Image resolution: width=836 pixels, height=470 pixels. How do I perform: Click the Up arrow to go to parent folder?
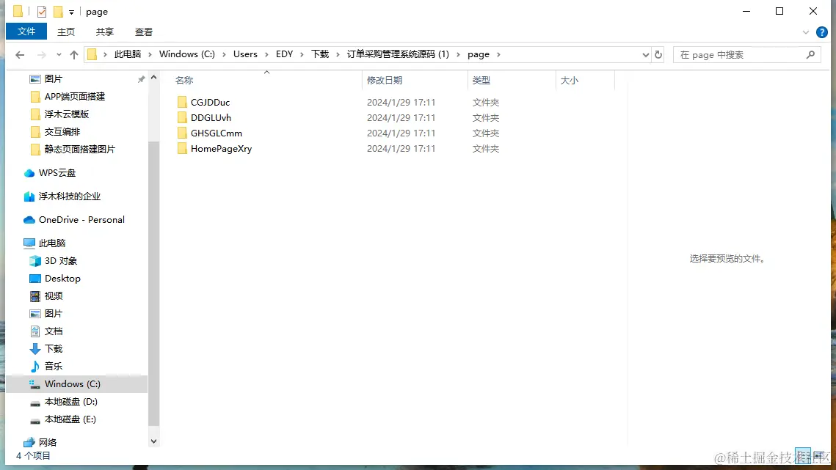(x=76, y=54)
